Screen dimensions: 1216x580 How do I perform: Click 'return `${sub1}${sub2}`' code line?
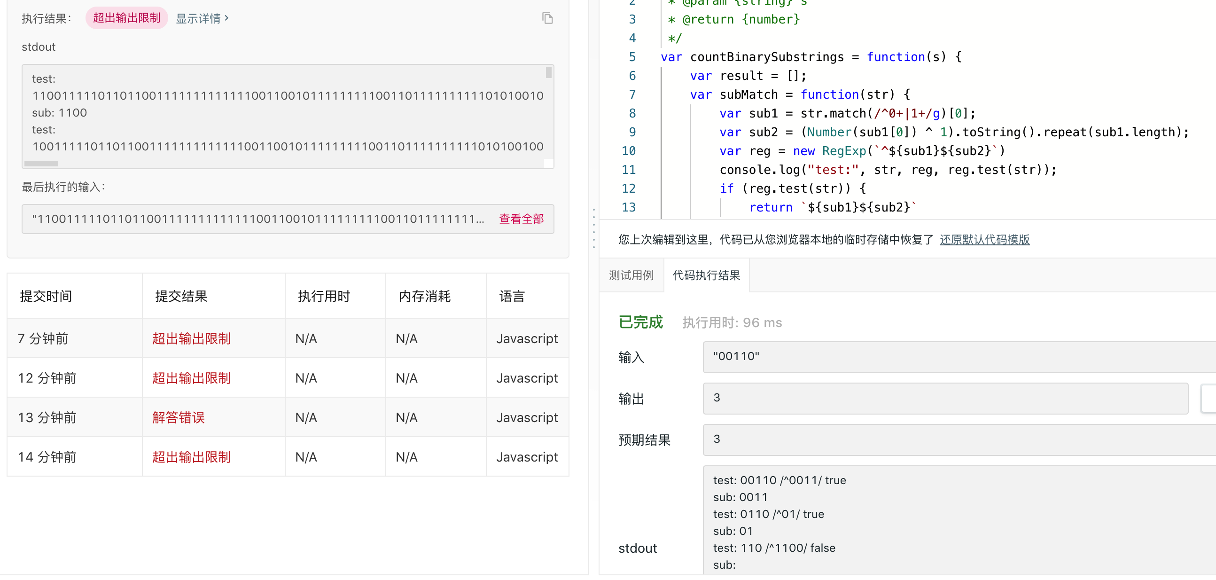click(833, 207)
